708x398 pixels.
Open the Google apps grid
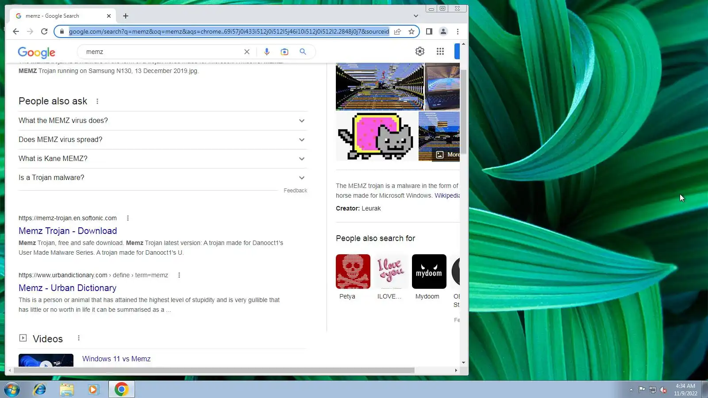coord(440,51)
